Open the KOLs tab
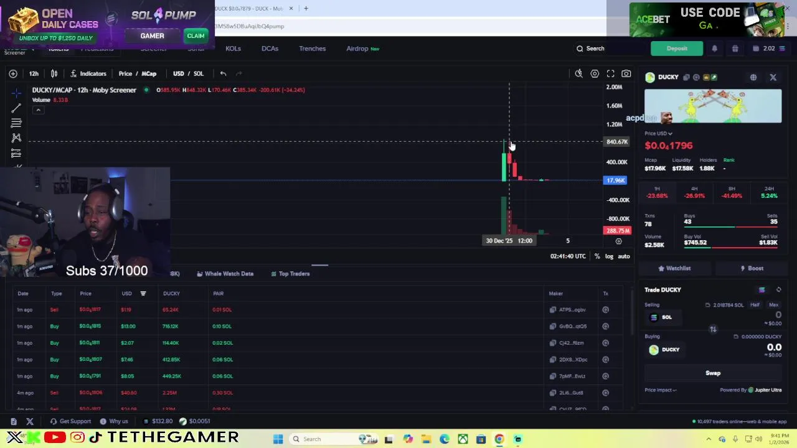Screen dimensions: 797x448 [x=233, y=49]
